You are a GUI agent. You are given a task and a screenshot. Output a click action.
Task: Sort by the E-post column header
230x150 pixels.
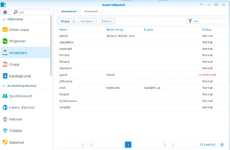[x=148, y=29]
